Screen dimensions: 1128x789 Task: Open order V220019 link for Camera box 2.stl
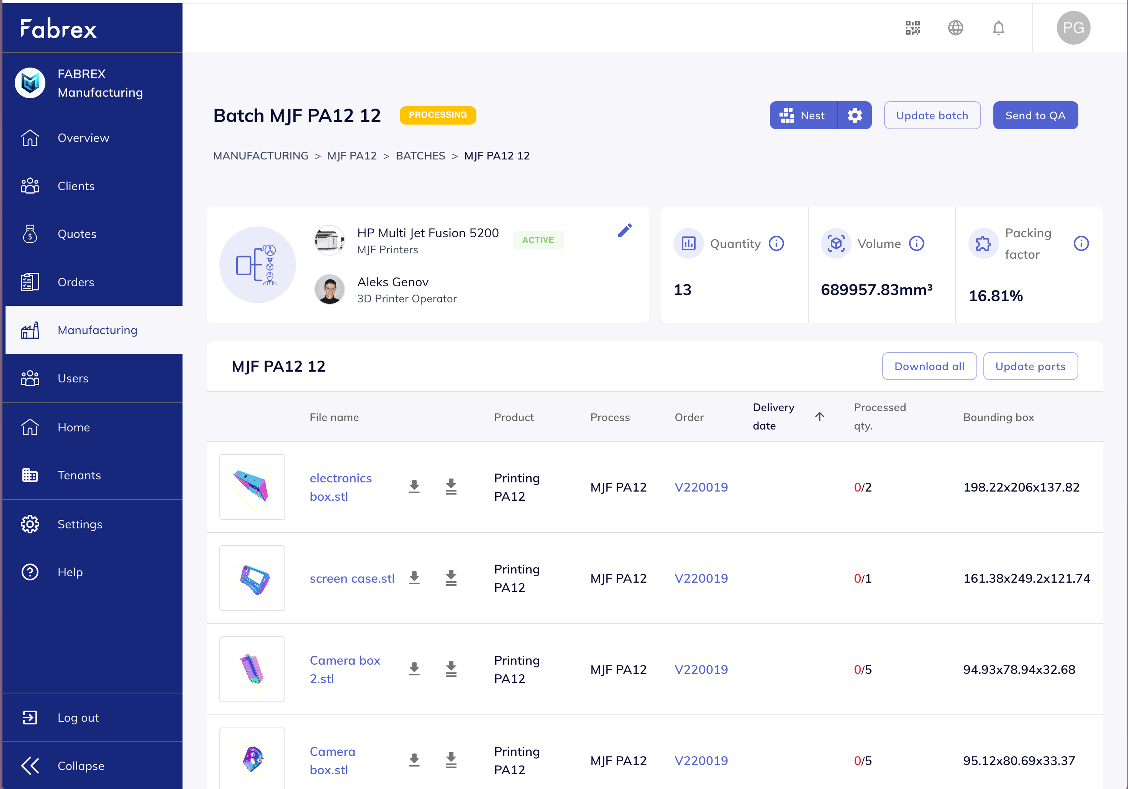pos(701,669)
